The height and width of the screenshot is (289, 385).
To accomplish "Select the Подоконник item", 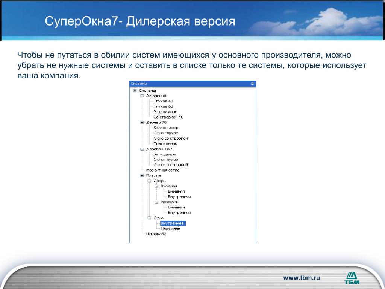I will tap(165, 143).
